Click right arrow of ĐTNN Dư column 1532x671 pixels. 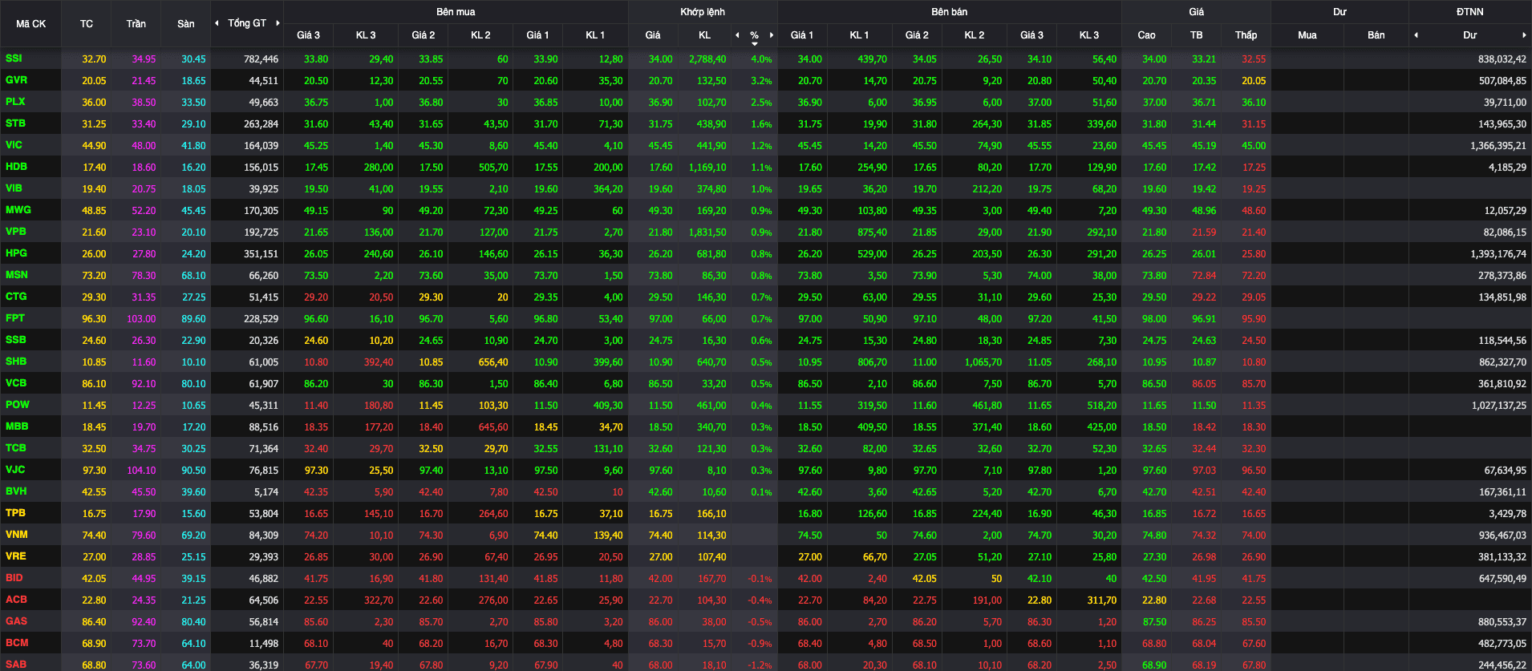[1524, 34]
